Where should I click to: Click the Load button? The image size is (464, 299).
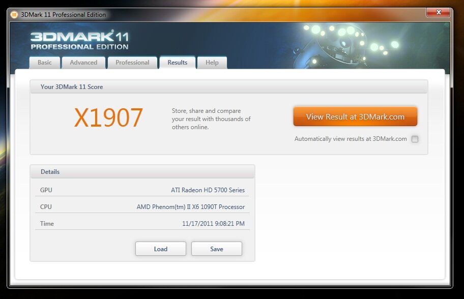pyautogui.click(x=161, y=249)
